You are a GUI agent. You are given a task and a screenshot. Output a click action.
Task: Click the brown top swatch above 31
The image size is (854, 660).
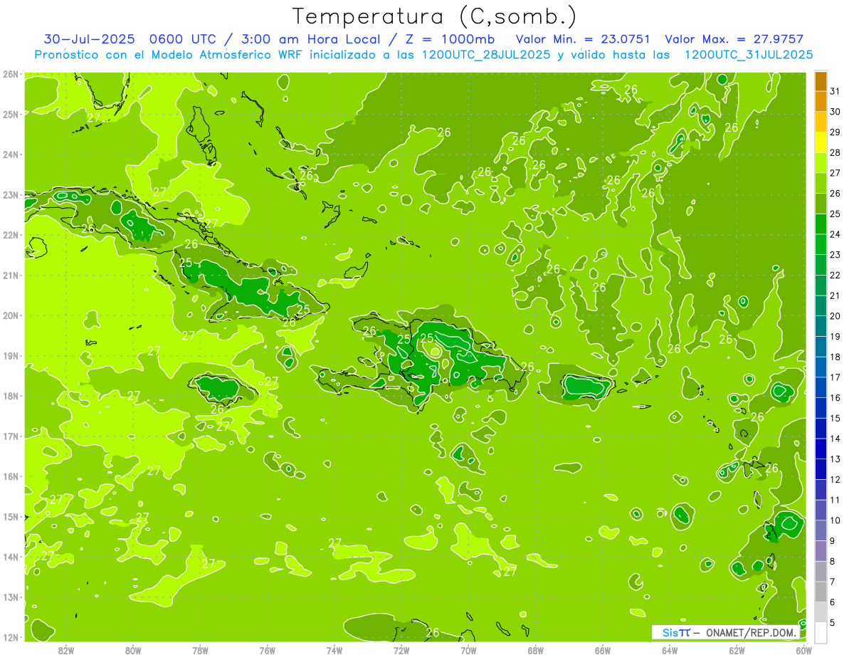(821, 80)
